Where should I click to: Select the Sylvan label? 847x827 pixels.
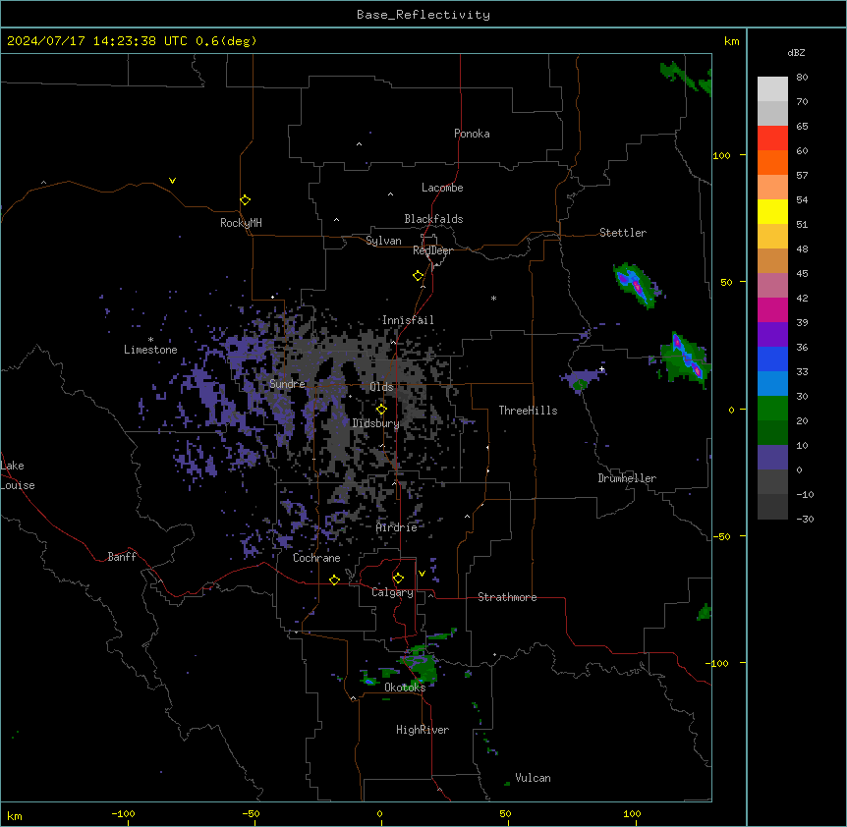(383, 241)
